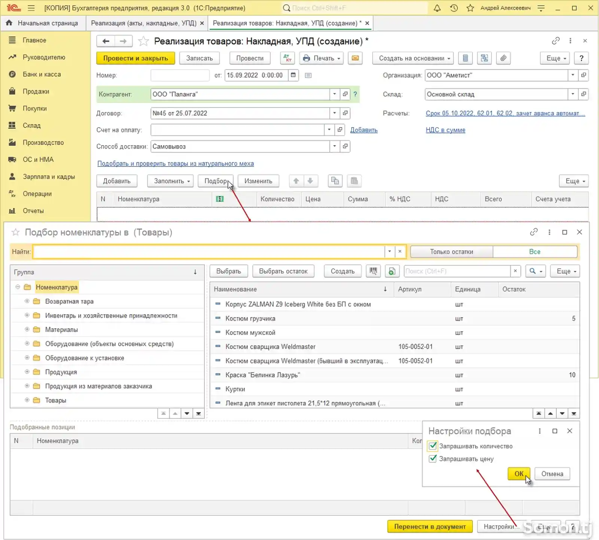Open Контрагент dropdown arrow
The width and height of the screenshot is (599, 540).
click(335, 94)
